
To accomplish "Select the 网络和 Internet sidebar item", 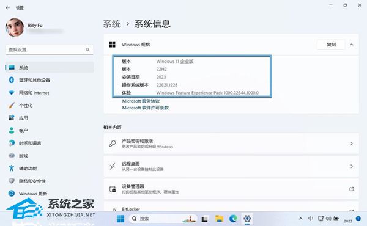I will tap(49, 93).
